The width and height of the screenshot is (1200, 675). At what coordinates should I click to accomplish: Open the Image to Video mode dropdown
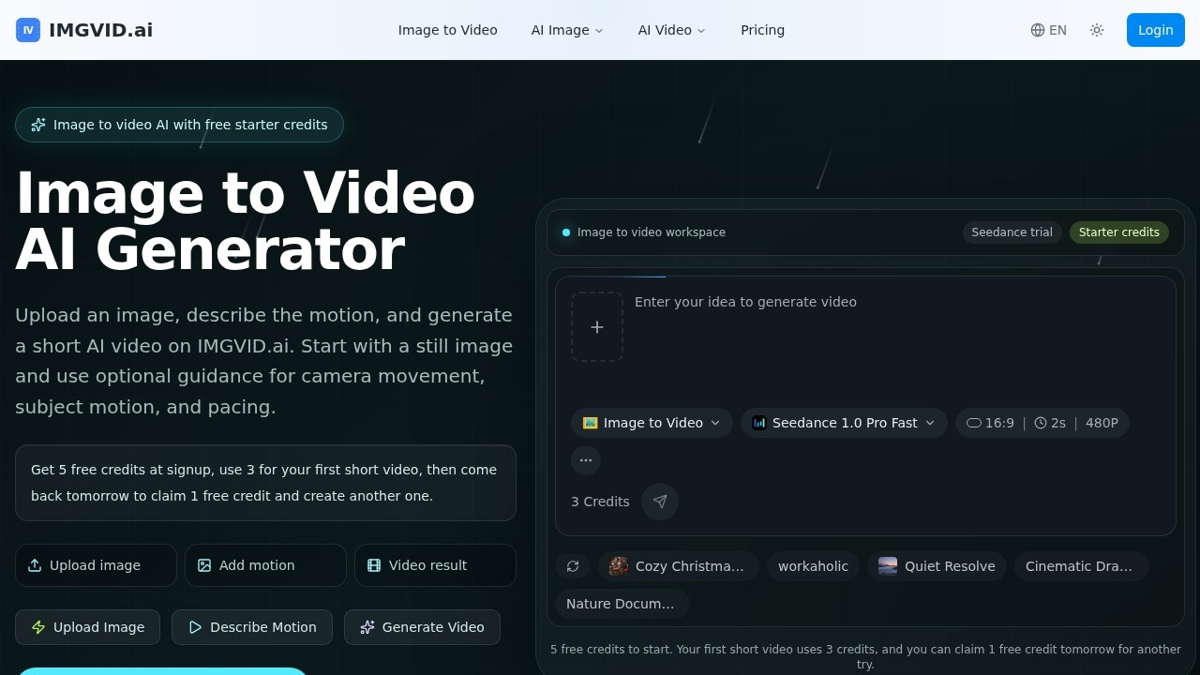(x=652, y=423)
